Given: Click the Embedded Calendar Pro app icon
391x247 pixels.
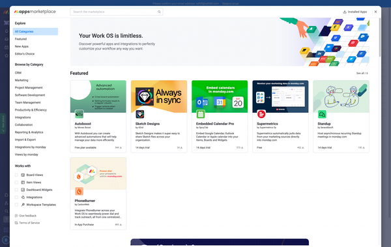Looking at the screenshot, I should 201,114.
